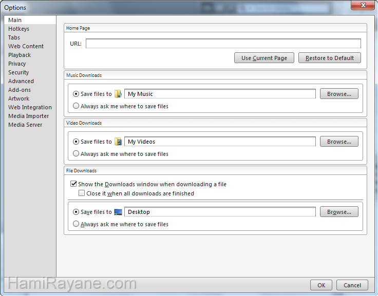Browse for Video Downloads folder
378x296 pixels.
[339, 142]
